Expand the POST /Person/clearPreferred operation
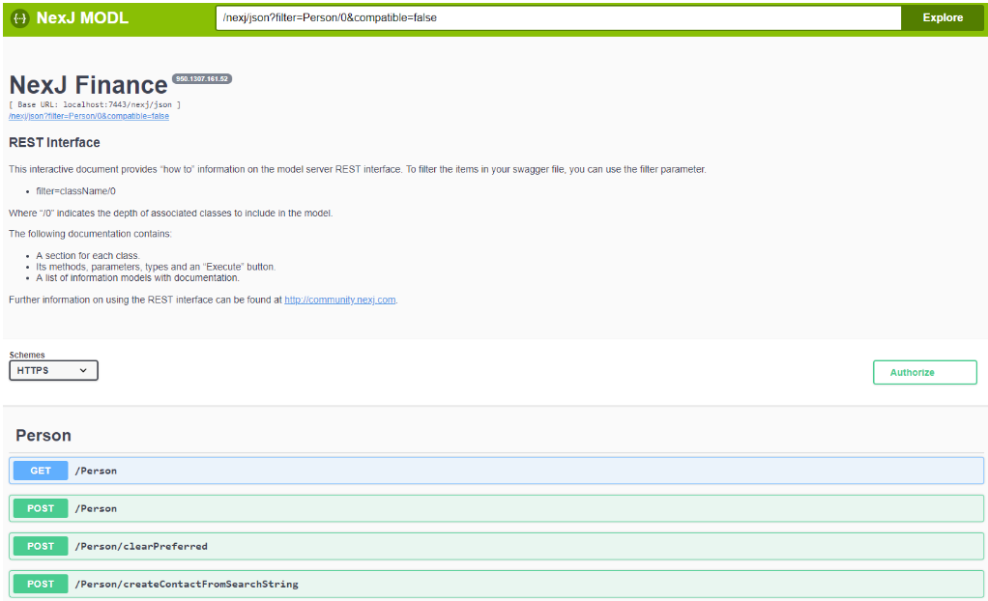This screenshot has width=988, height=601. 141,546
